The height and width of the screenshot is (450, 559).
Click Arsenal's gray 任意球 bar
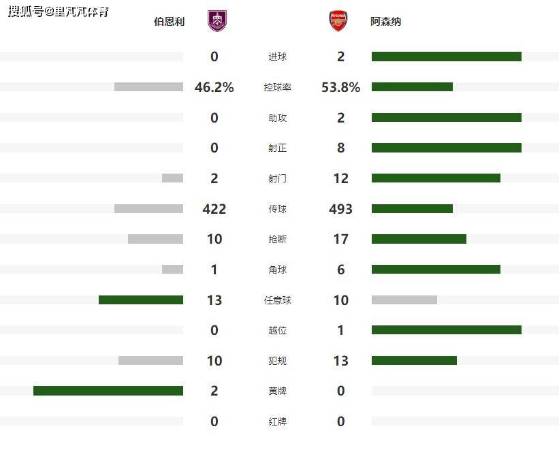click(x=404, y=300)
